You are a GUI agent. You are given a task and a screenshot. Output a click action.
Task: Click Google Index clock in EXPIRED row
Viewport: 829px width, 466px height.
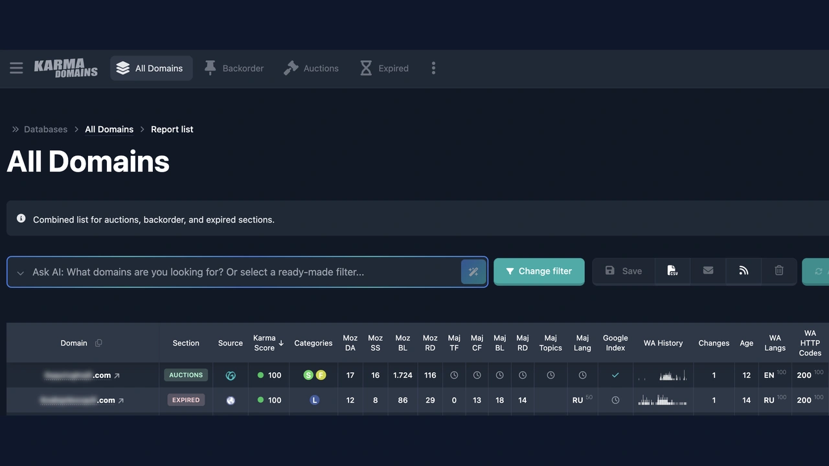(x=615, y=401)
